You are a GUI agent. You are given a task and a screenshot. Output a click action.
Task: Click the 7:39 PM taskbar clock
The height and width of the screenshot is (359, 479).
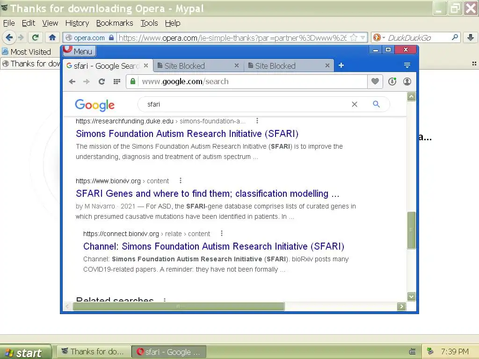455,352
